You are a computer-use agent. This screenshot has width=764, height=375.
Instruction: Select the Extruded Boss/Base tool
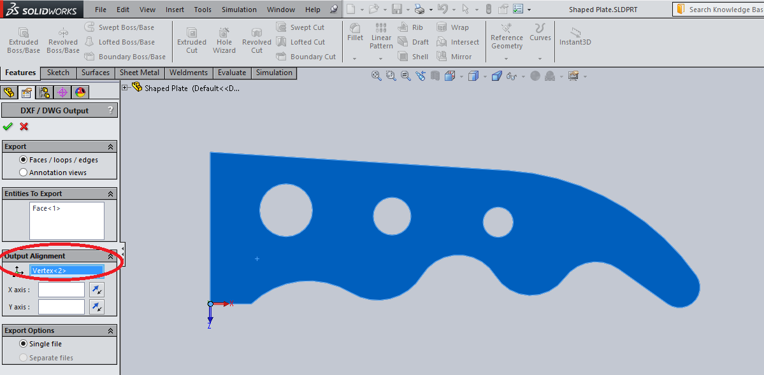click(24, 40)
